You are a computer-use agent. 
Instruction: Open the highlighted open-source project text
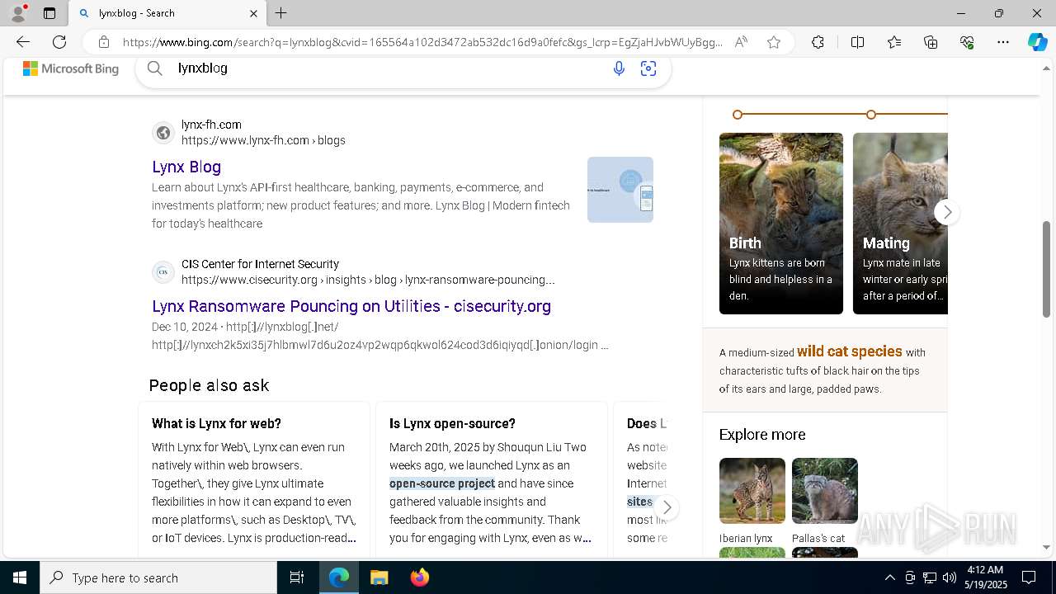click(x=442, y=483)
